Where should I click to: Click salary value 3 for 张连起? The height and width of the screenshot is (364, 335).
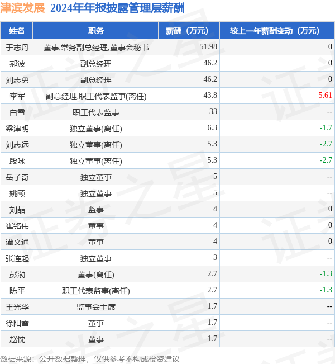click(215, 257)
